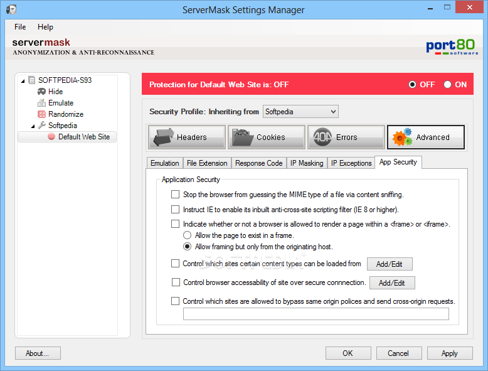Collapse the Softpedia profile tree node
Screen dimensions: 488x371
click(33, 126)
